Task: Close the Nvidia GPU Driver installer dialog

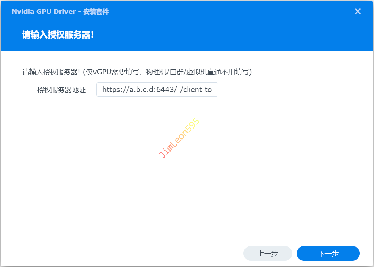Action: coord(358,12)
